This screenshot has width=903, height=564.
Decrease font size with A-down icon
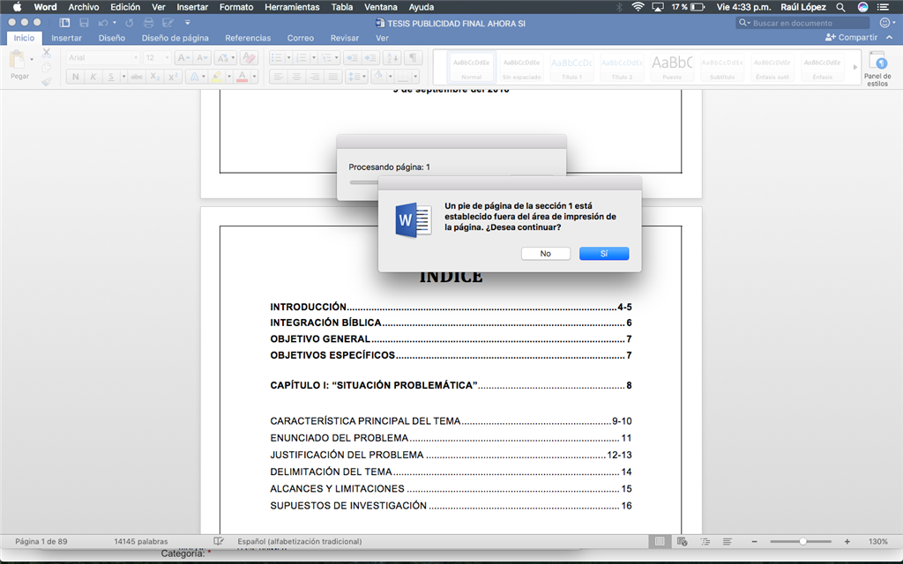tap(202, 57)
